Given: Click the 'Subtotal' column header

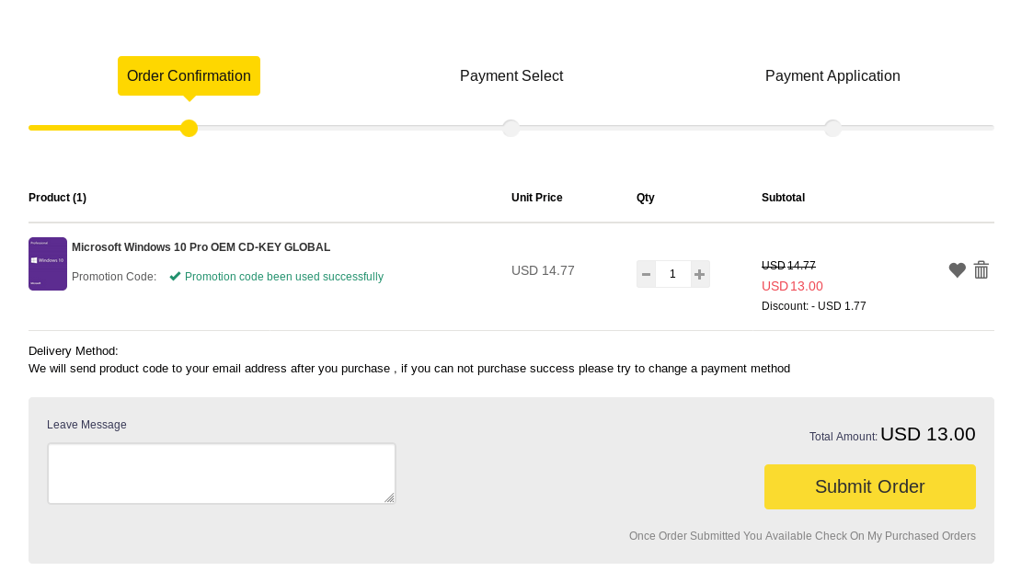Looking at the screenshot, I should [784, 198].
